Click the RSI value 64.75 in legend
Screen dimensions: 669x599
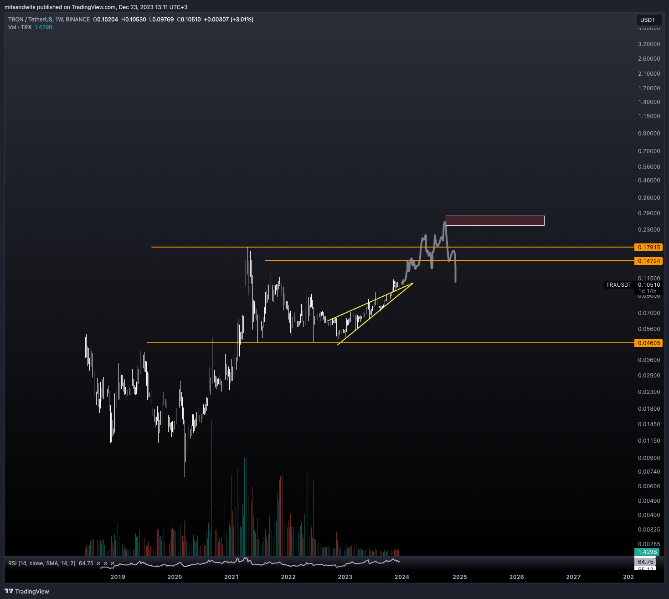click(x=86, y=563)
